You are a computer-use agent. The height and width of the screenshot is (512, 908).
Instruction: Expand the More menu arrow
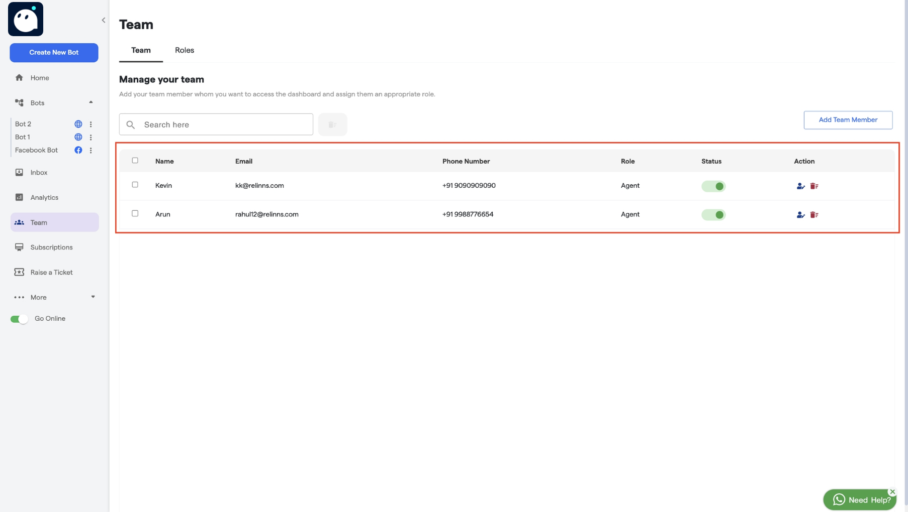pyautogui.click(x=93, y=297)
